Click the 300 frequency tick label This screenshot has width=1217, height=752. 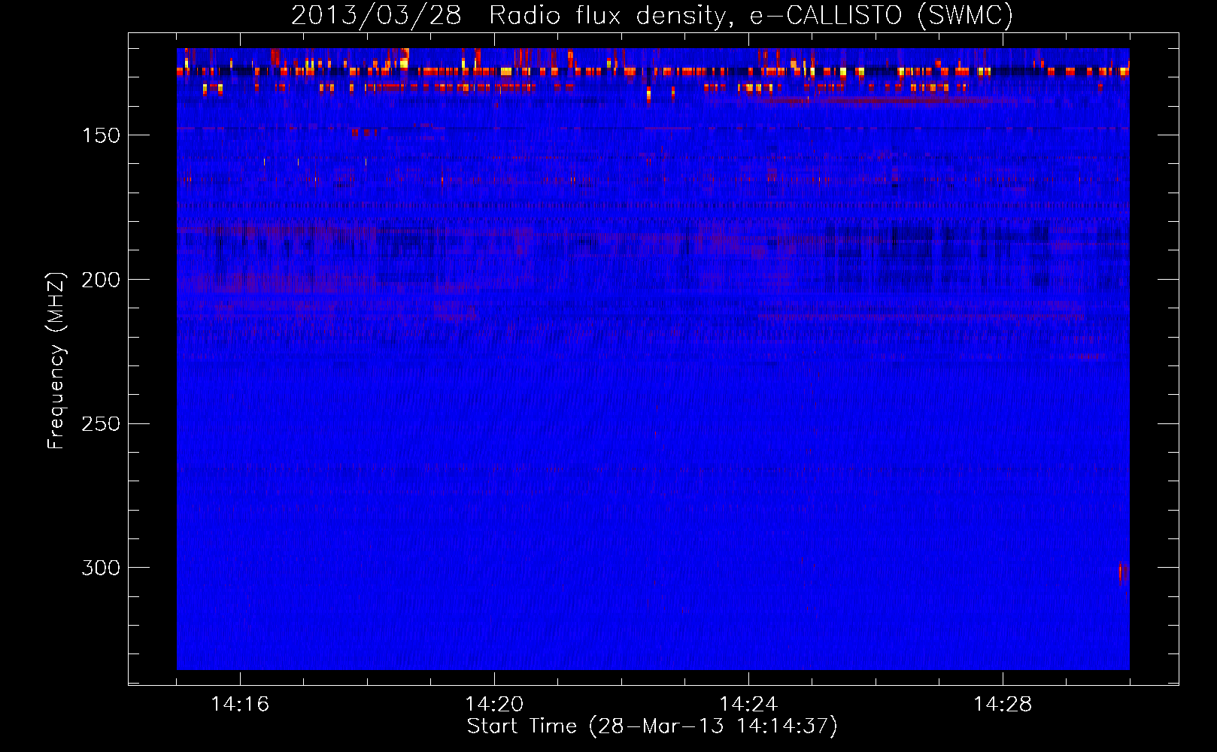101,568
